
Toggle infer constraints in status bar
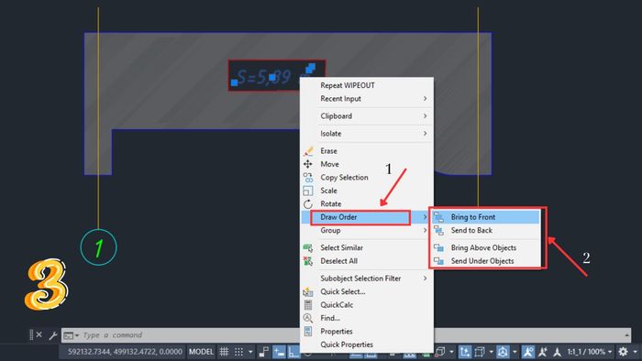tap(264, 352)
